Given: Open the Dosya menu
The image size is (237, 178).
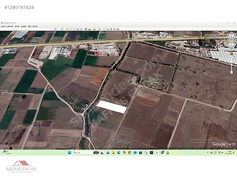Looking at the screenshot, I should (x=3, y=27).
